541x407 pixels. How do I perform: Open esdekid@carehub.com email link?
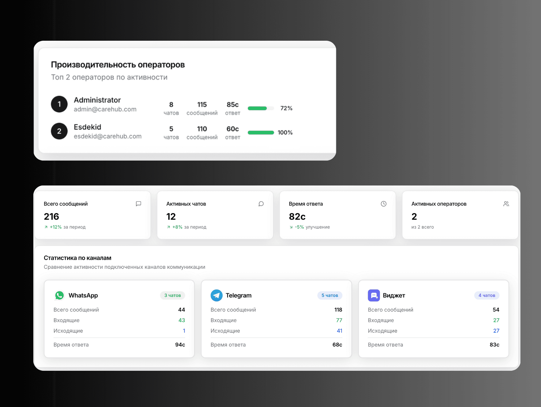point(108,136)
